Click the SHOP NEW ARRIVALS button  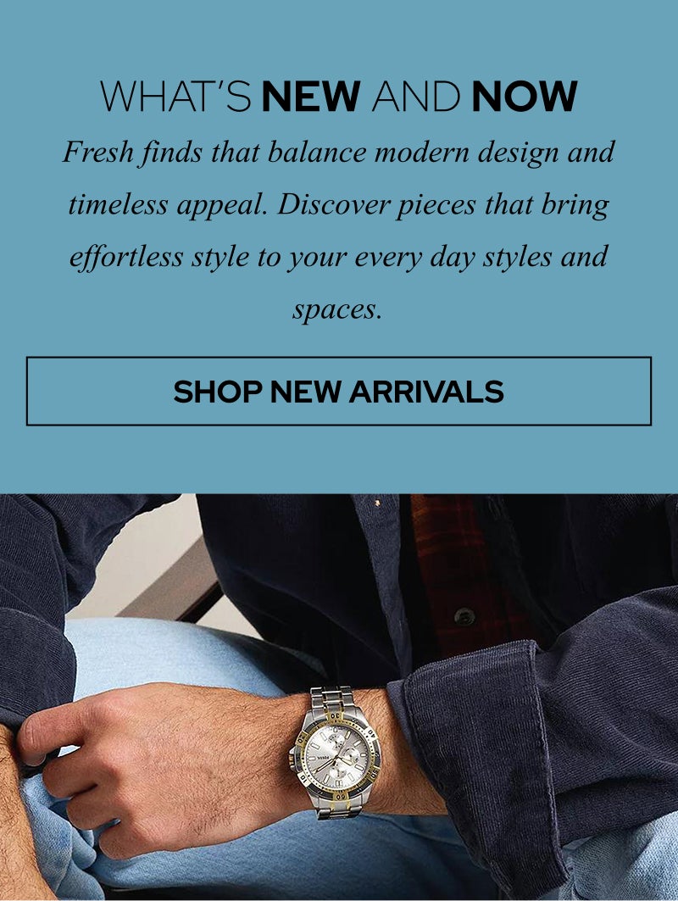[x=339, y=392]
